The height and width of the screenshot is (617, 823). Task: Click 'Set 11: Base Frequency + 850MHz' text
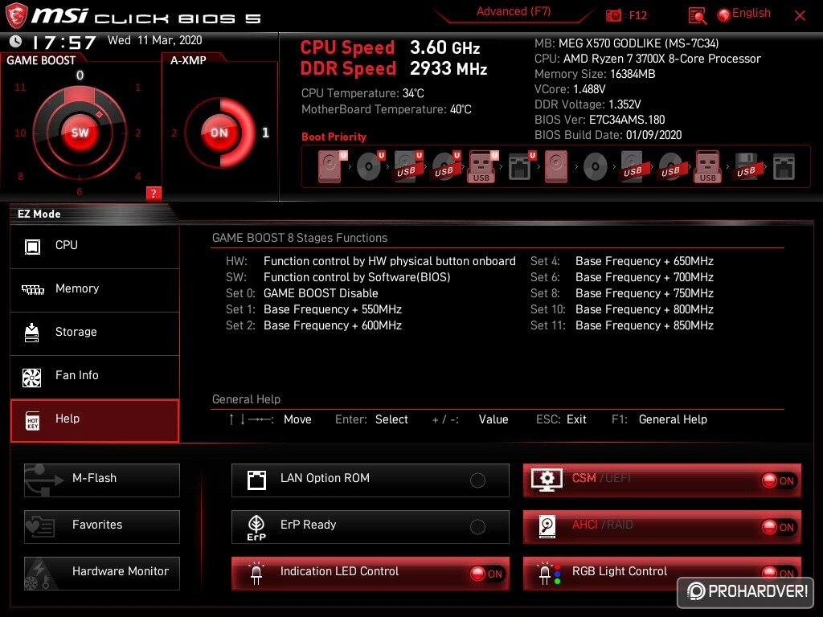point(622,326)
